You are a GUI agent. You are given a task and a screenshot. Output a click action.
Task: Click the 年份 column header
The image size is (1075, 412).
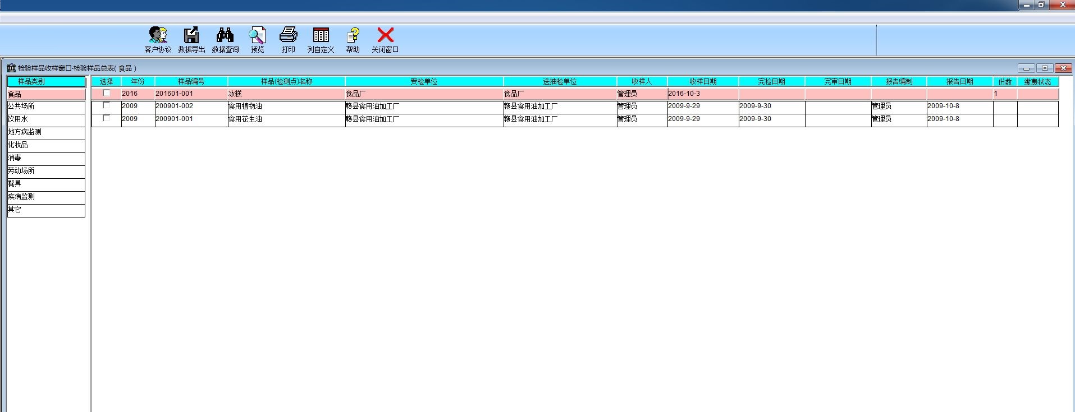(138, 81)
